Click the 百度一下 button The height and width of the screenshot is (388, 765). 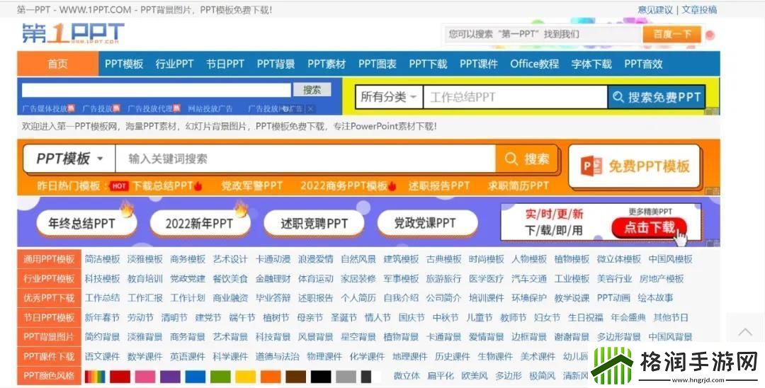(671, 34)
